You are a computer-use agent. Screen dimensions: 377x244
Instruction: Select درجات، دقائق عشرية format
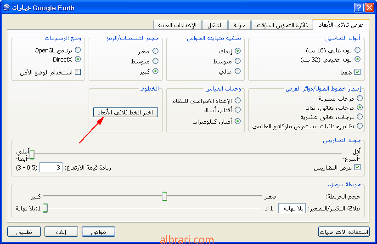(x=360, y=116)
